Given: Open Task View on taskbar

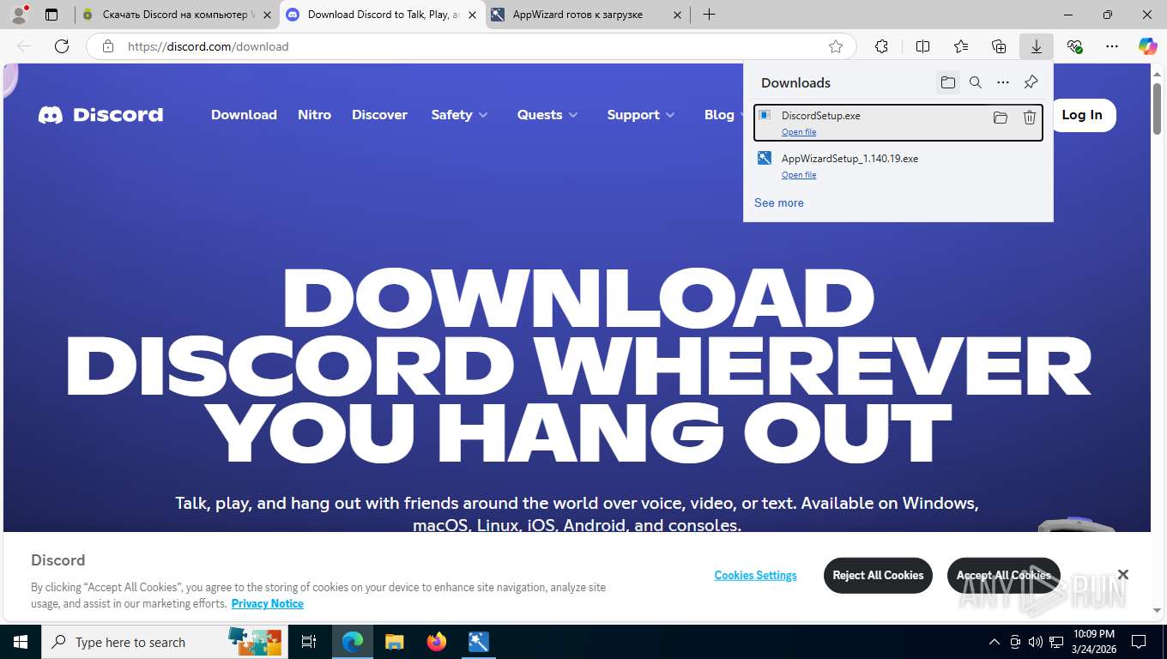Looking at the screenshot, I should click(x=309, y=642).
